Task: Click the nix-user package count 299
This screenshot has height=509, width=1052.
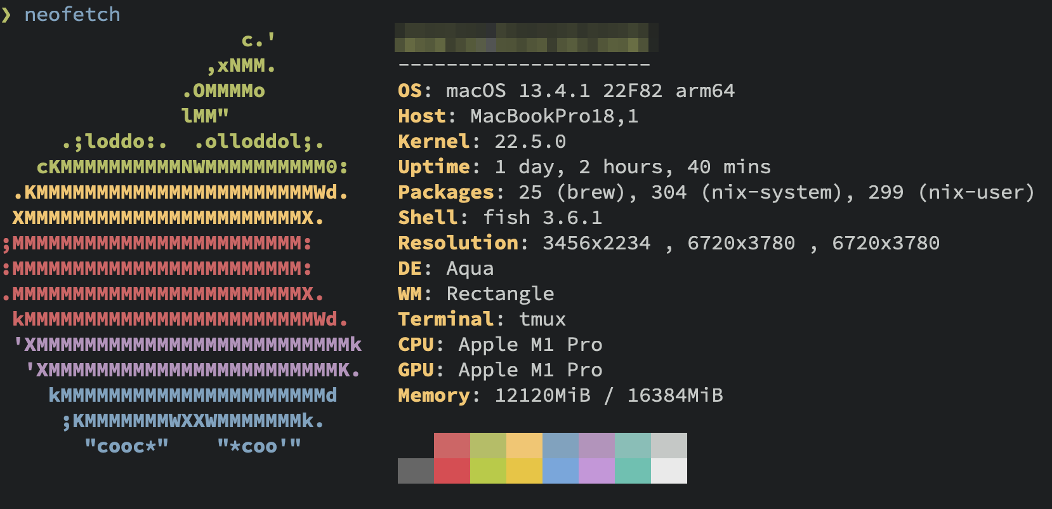Action: pyautogui.click(x=886, y=192)
